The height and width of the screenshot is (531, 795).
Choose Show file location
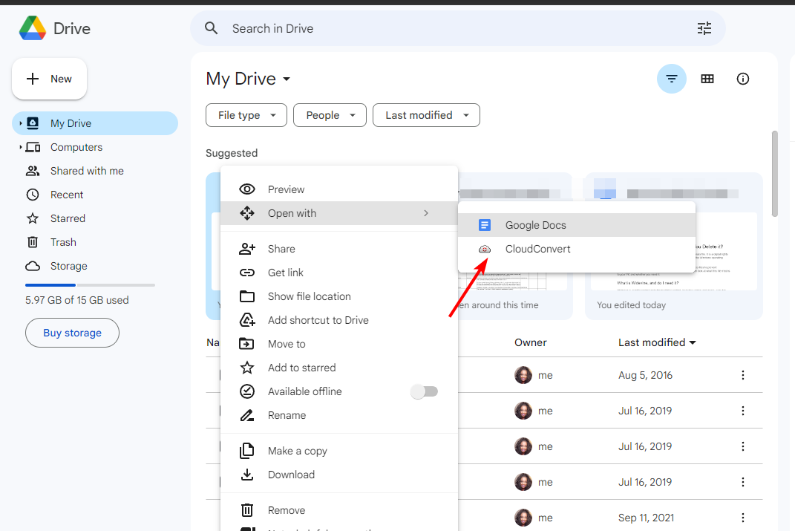[339, 296]
